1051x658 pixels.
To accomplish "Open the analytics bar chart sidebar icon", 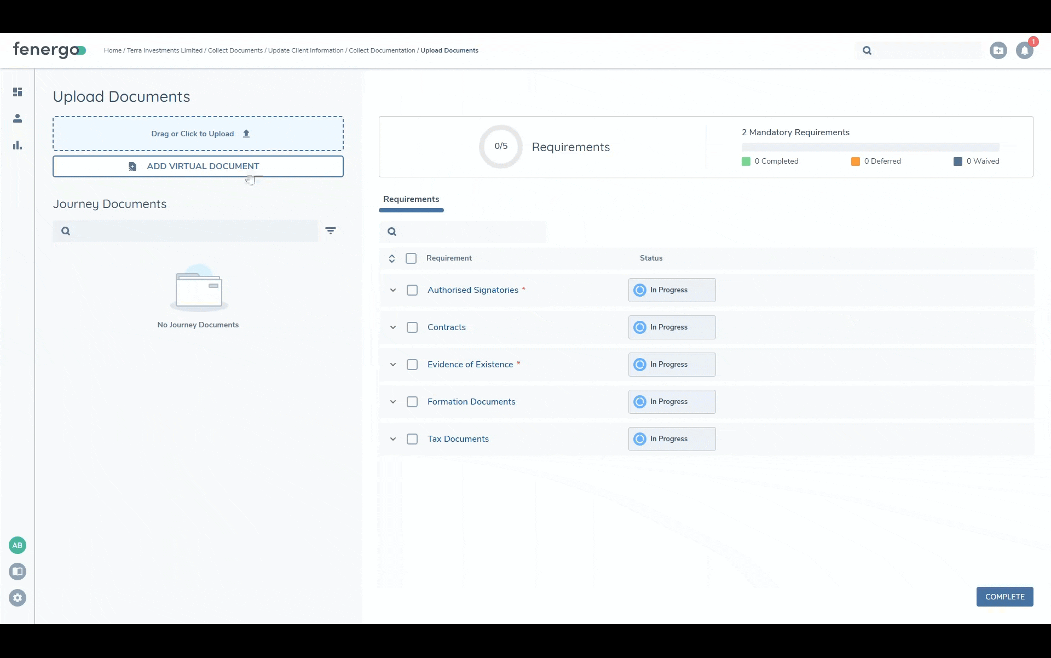I will click(18, 145).
